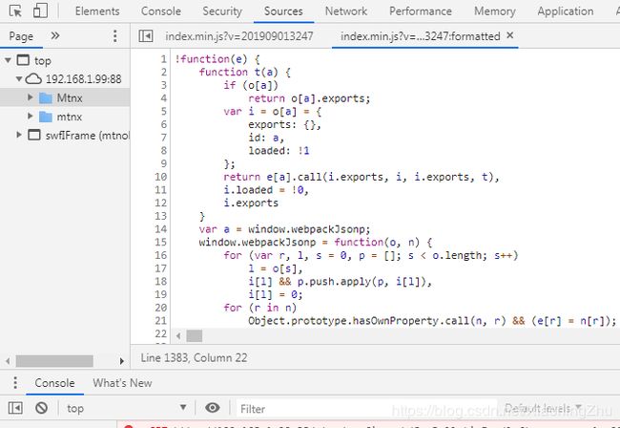Toggle the file navigator sidebar icon
This screenshot has width=620, height=428.
[x=146, y=36]
